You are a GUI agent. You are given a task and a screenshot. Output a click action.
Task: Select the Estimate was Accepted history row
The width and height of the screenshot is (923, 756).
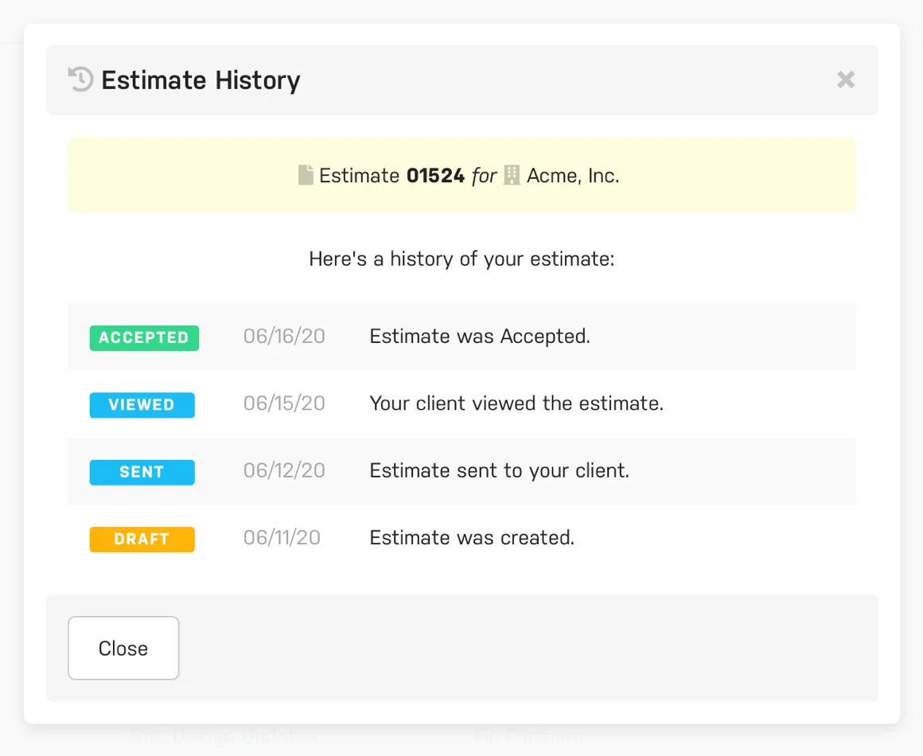coord(479,337)
